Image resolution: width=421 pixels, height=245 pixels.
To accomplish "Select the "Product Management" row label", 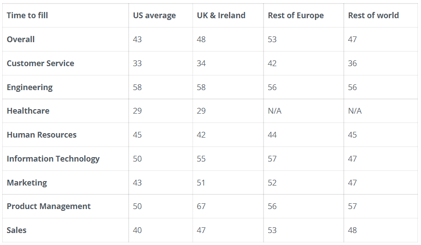I will (49, 206).
